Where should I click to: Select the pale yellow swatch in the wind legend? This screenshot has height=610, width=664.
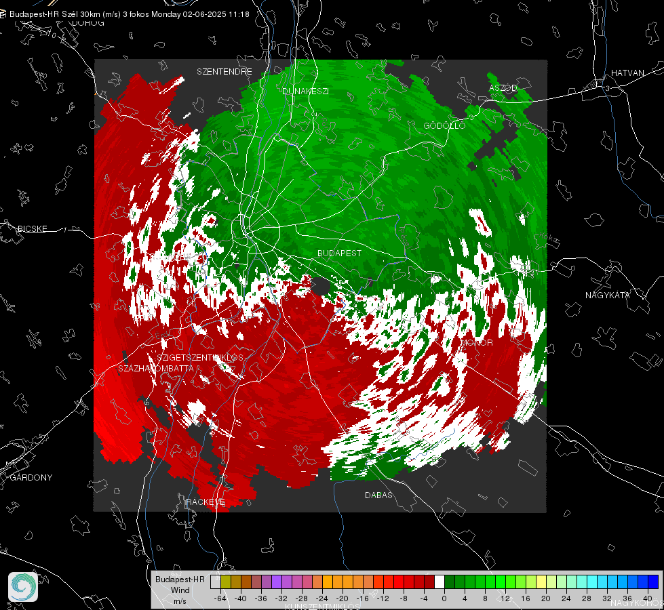pos(541,582)
